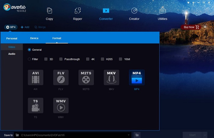Check the 10bit filter checkbox
This screenshot has width=214, height=138.
click(x=120, y=59)
